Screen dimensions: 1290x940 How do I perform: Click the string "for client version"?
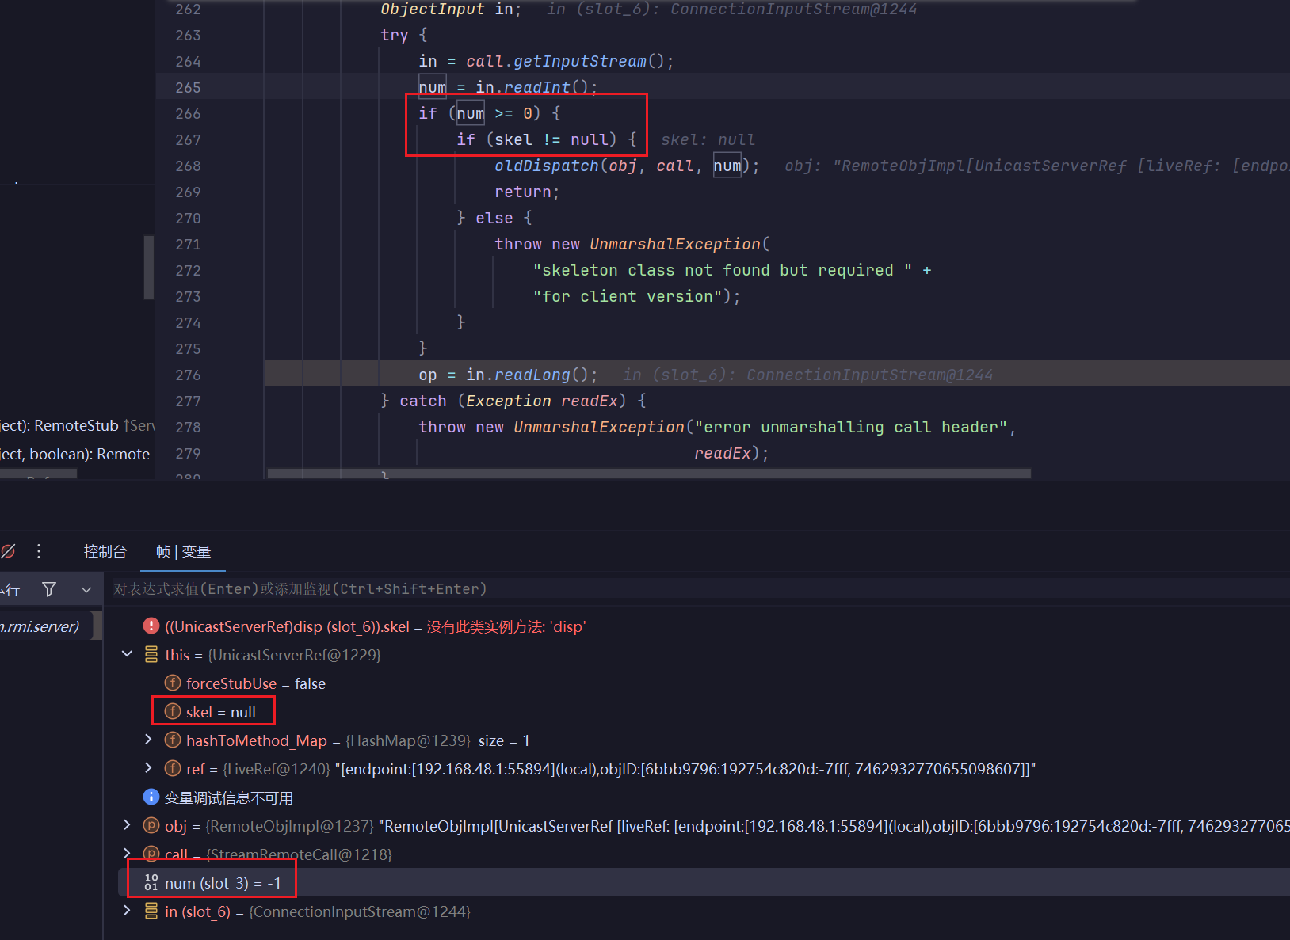tap(628, 296)
